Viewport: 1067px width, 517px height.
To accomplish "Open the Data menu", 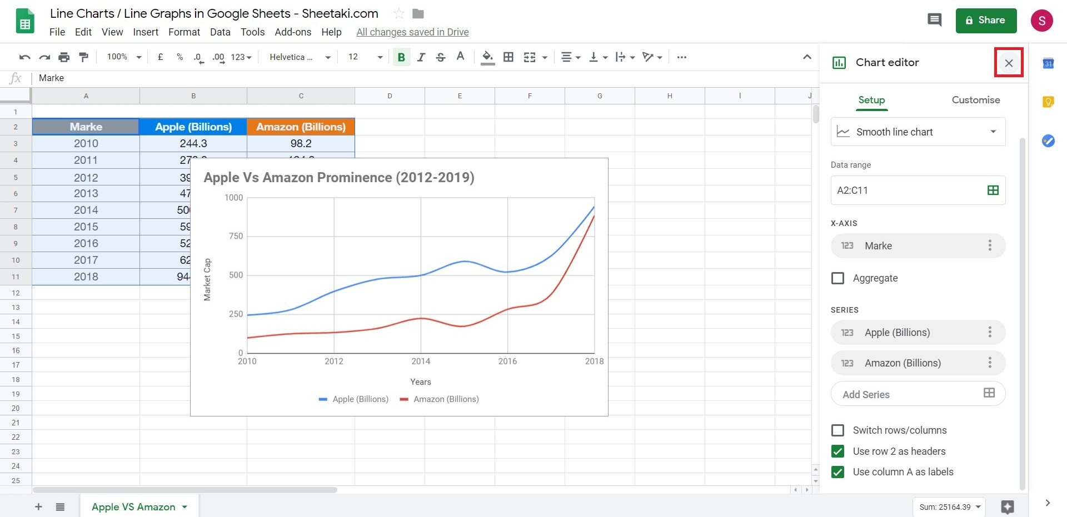I will pyautogui.click(x=220, y=32).
